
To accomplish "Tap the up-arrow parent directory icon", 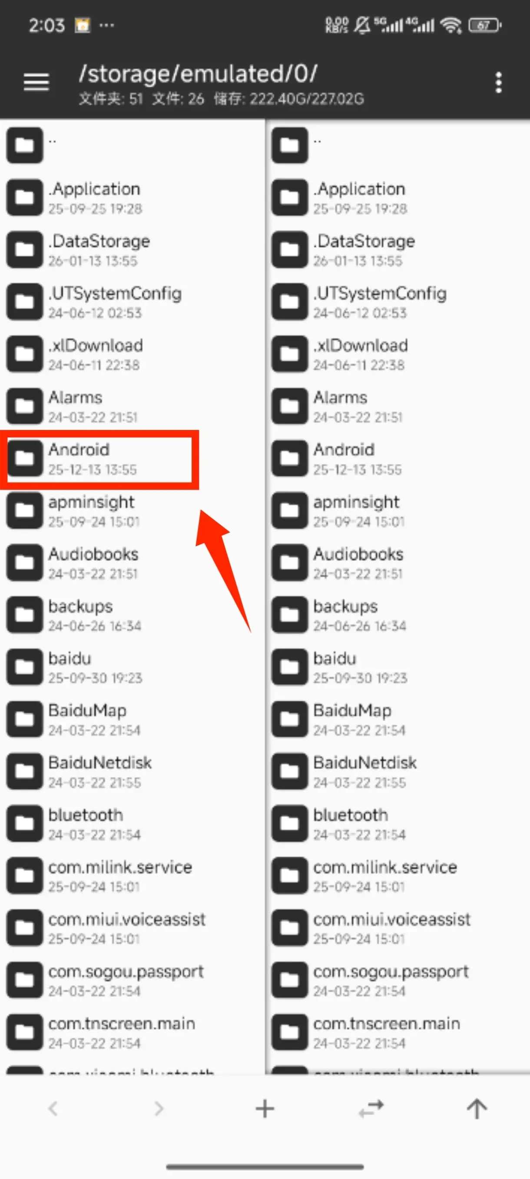I will 477,1109.
